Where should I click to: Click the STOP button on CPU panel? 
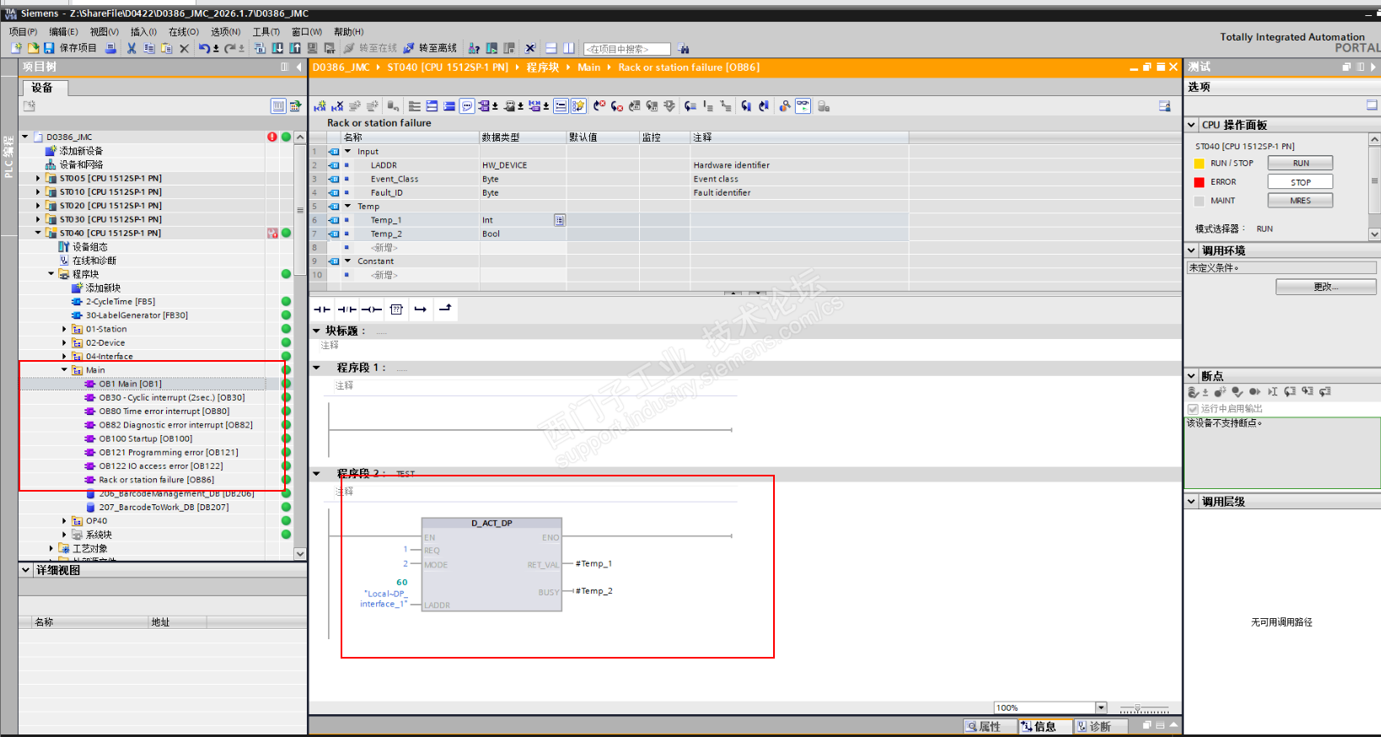coord(1300,182)
